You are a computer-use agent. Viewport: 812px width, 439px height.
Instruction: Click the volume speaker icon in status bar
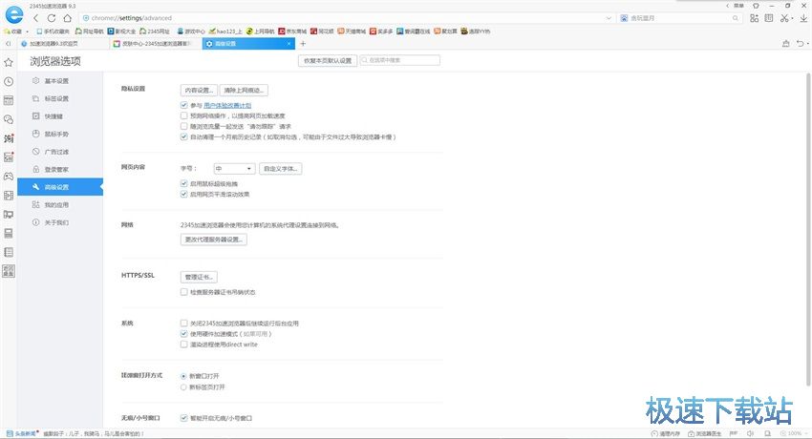(750, 434)
